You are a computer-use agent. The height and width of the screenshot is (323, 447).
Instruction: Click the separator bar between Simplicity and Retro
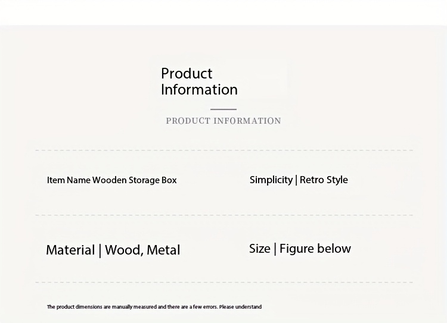(x=296, y=180)
